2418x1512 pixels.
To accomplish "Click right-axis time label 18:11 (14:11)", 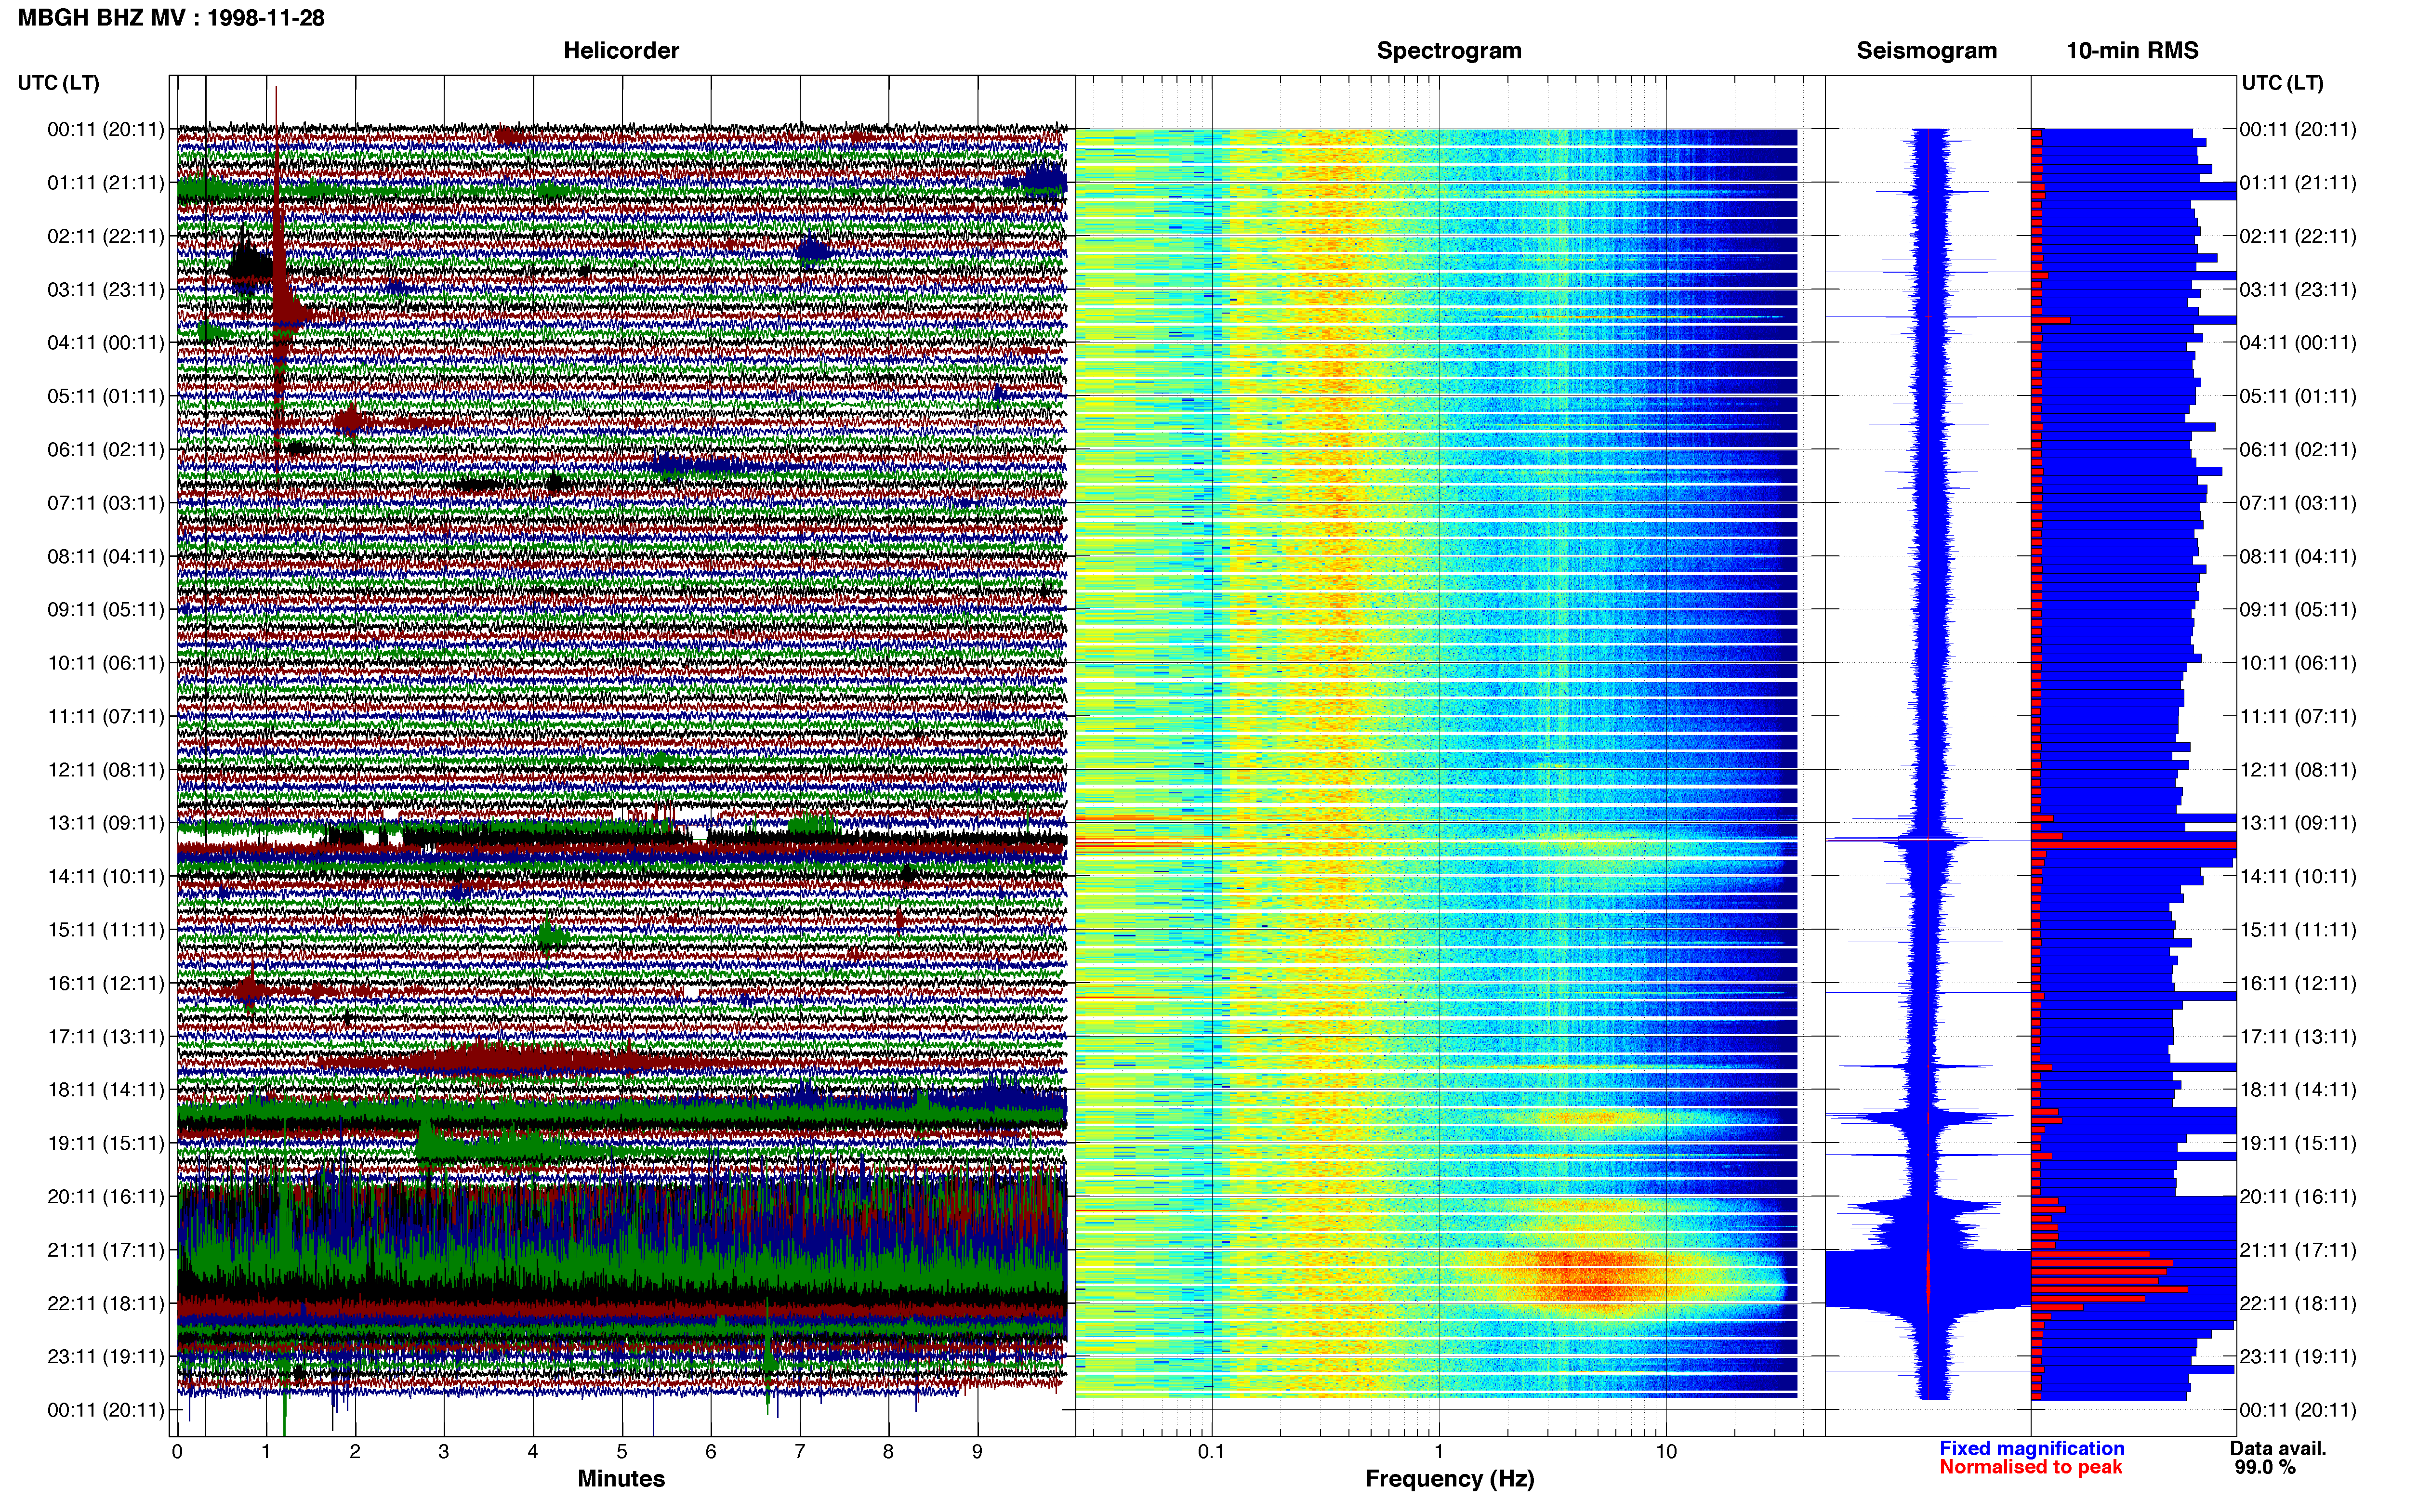I will pos(2298,1090).
